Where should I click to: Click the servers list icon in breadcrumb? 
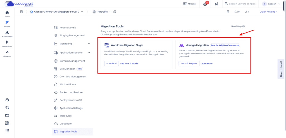(22, 12)
